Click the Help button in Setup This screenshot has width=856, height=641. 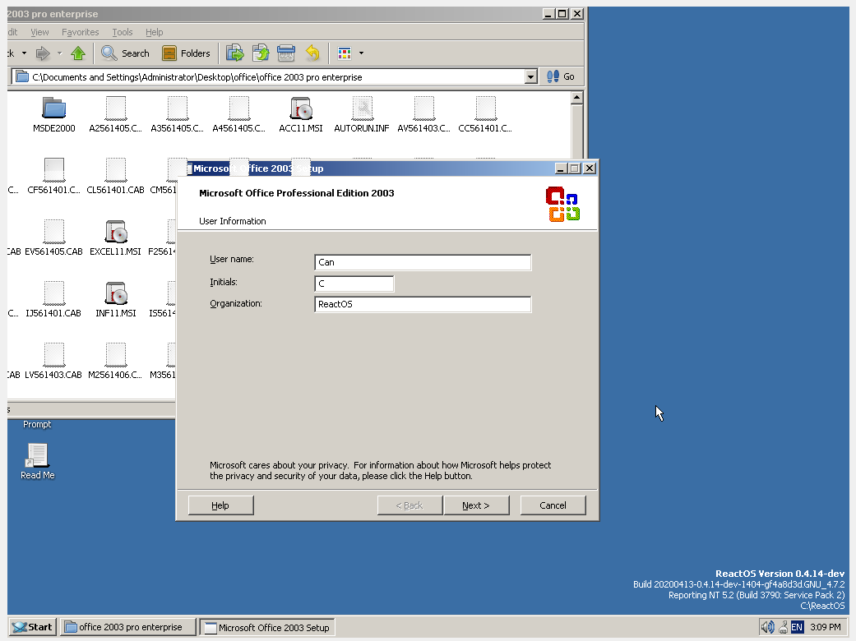220,505
